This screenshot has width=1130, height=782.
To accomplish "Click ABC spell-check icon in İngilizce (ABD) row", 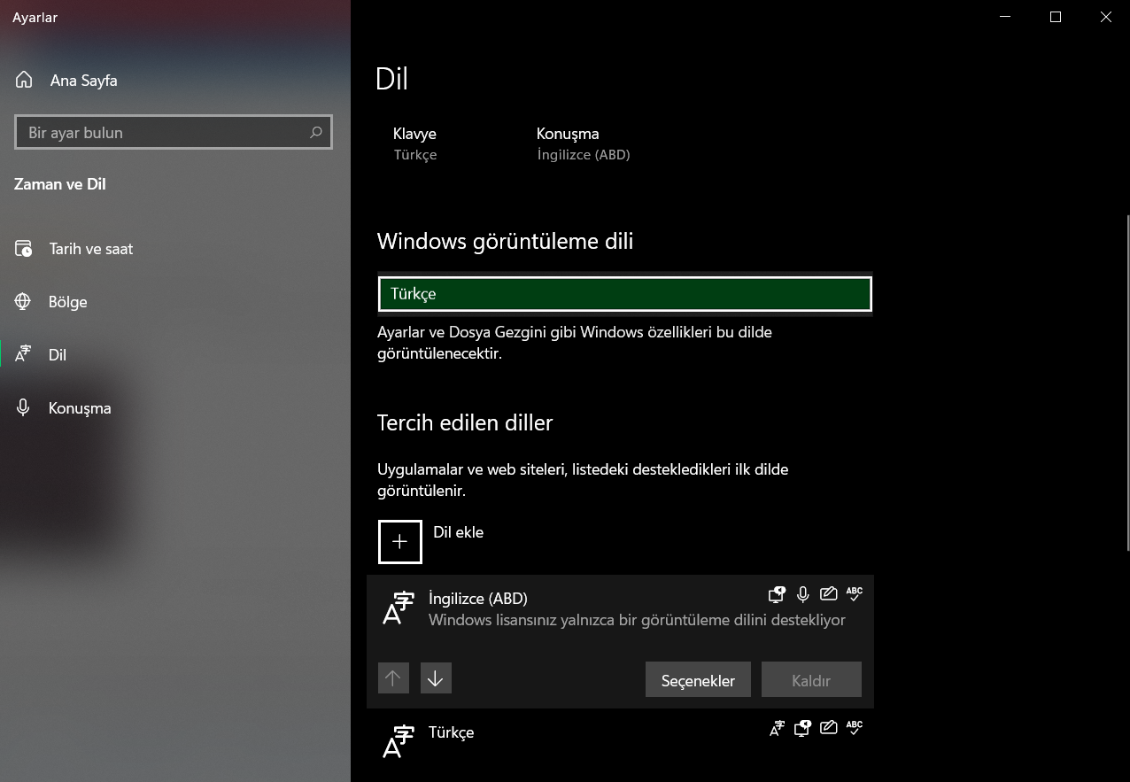I will (x=854, y=593).
